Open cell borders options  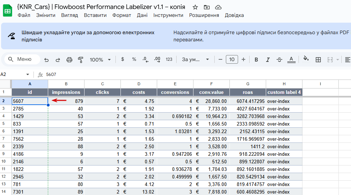click(318, 60)
